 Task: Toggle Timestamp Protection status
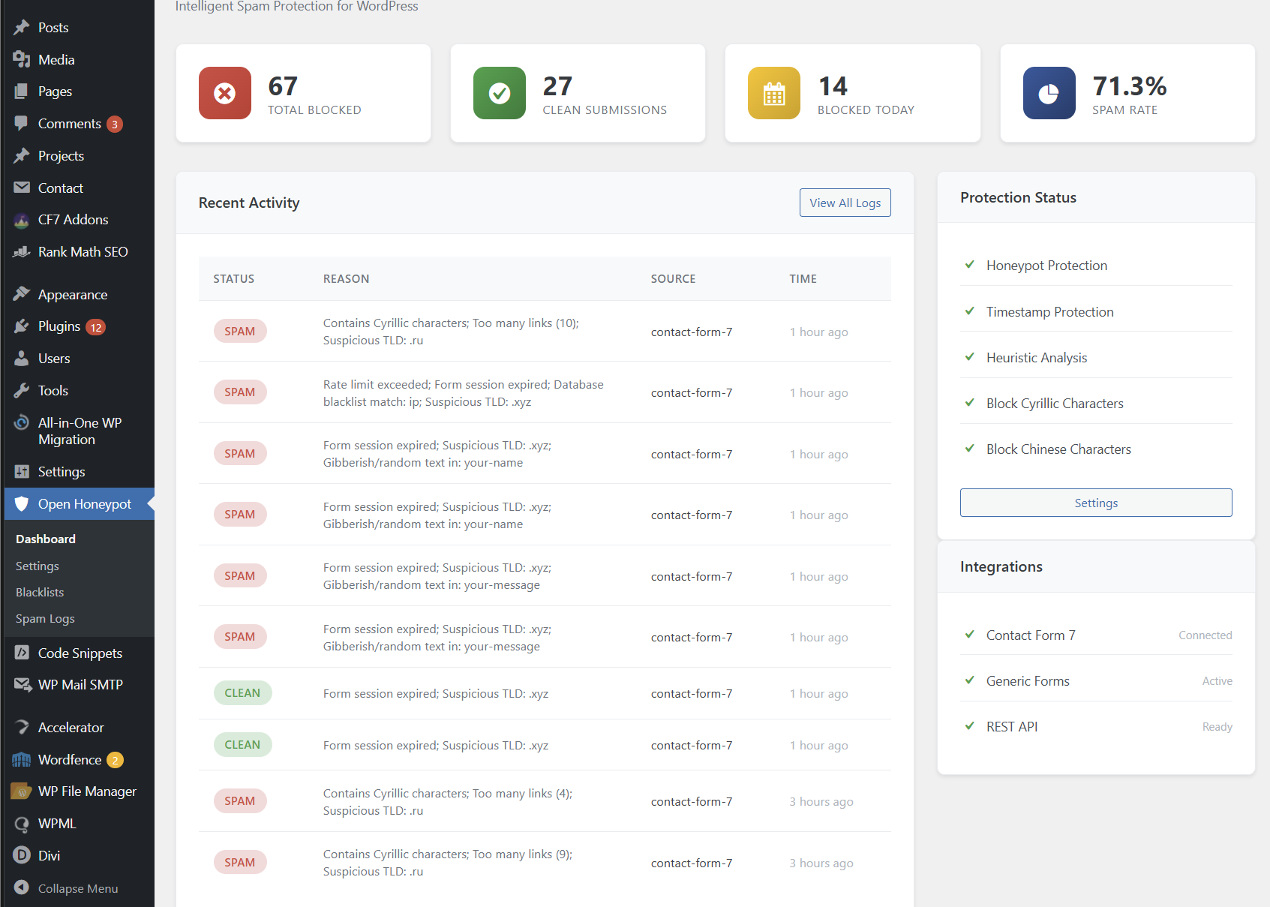click(x=969, y=311)
